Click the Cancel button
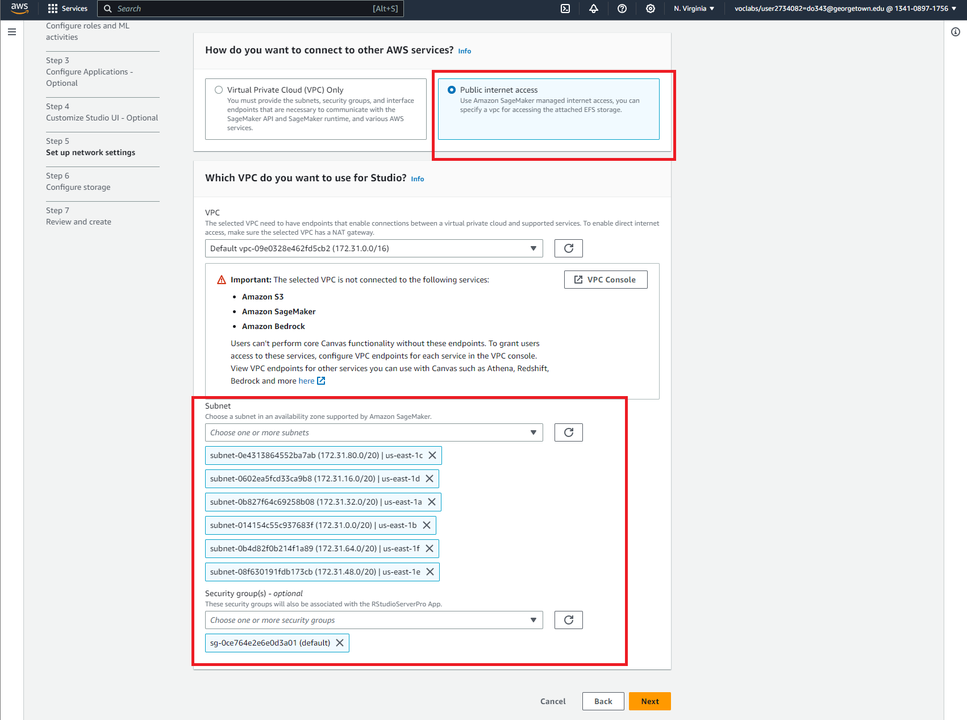 [x=553, y=701]
